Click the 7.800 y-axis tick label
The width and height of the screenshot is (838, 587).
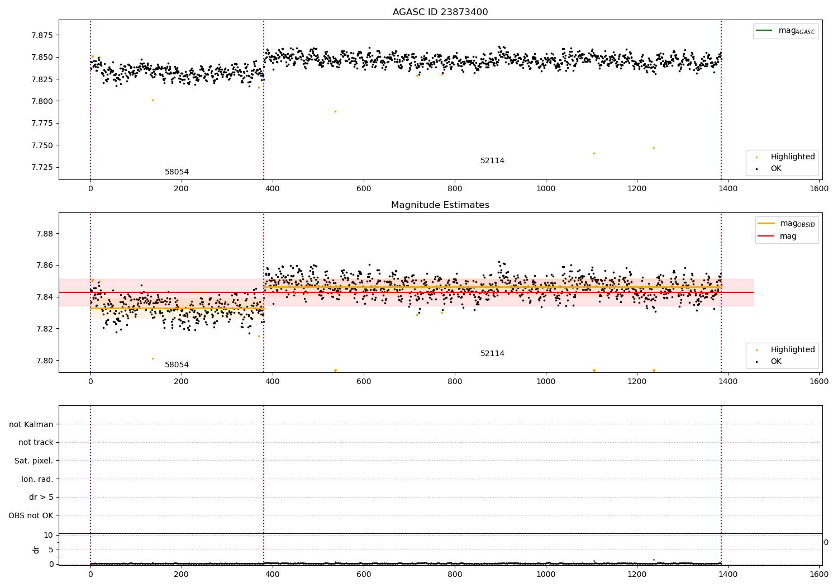[x=42, y=101]
